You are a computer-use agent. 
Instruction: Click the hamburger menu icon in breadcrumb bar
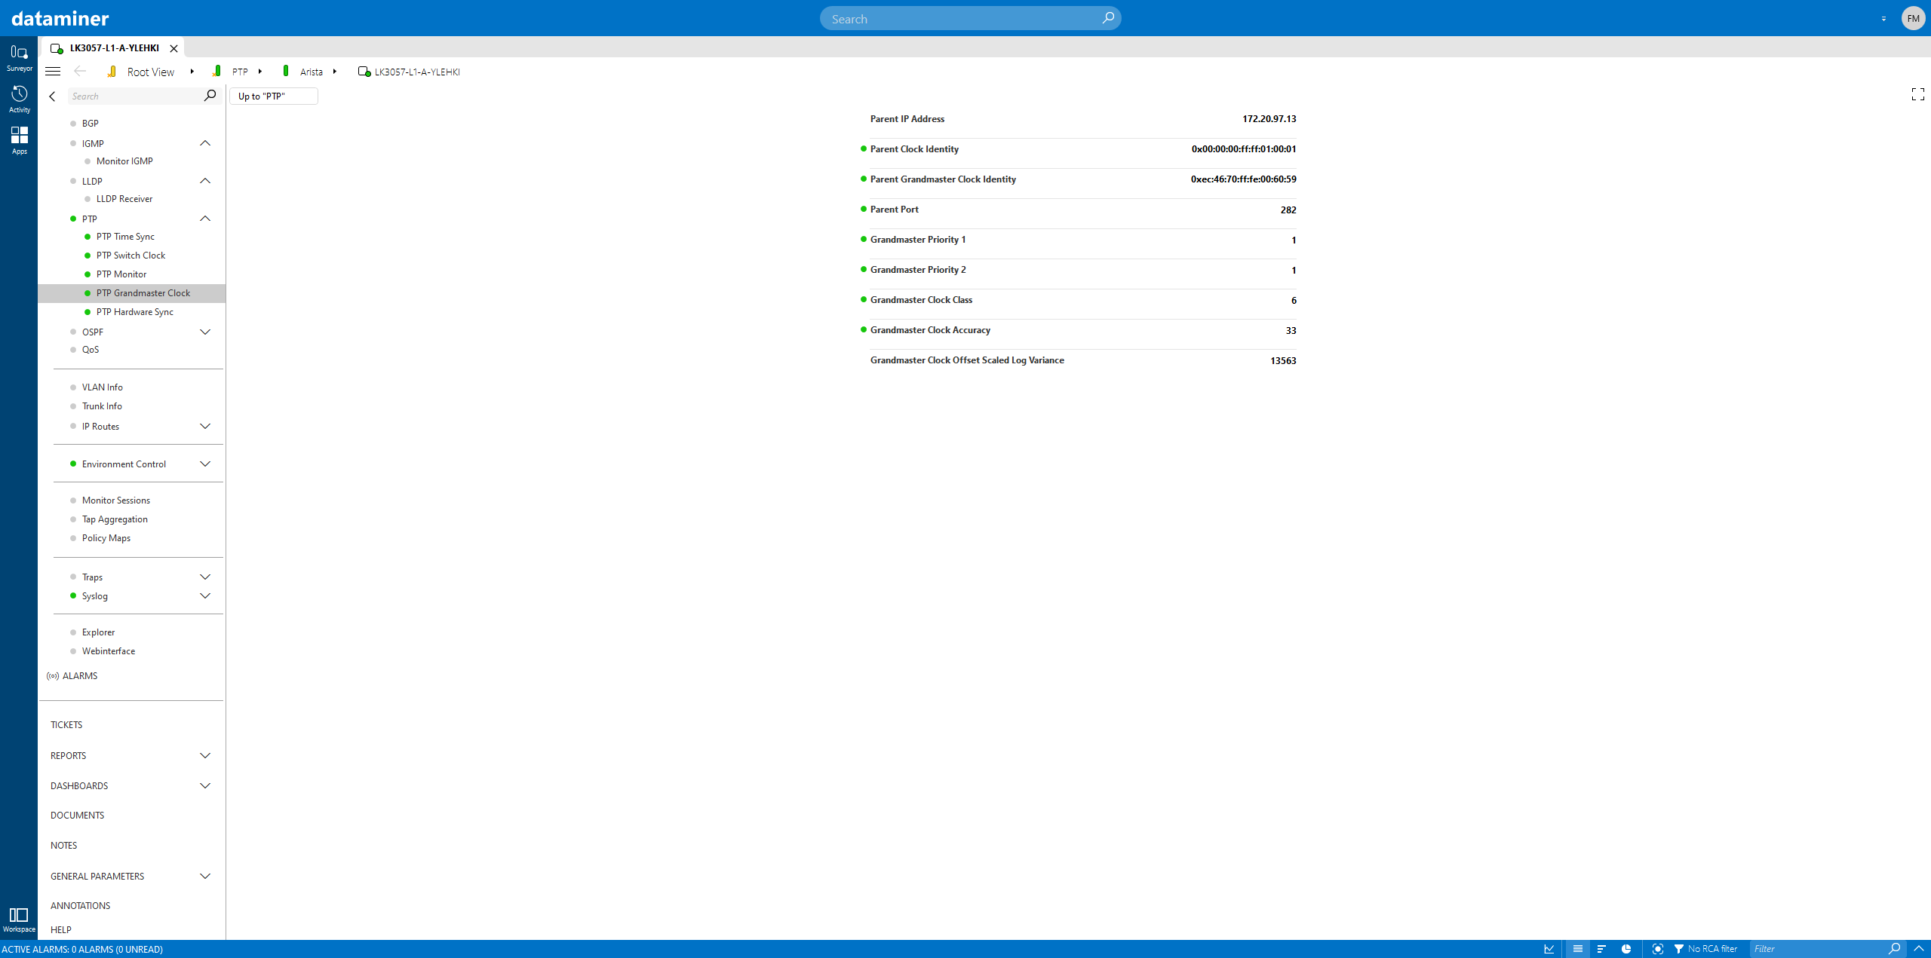[53, 72]
